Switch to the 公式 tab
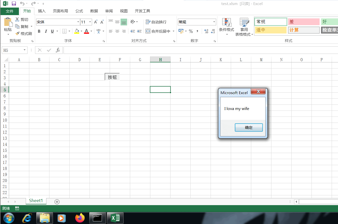The image size is (338, 224). (79, 11)
